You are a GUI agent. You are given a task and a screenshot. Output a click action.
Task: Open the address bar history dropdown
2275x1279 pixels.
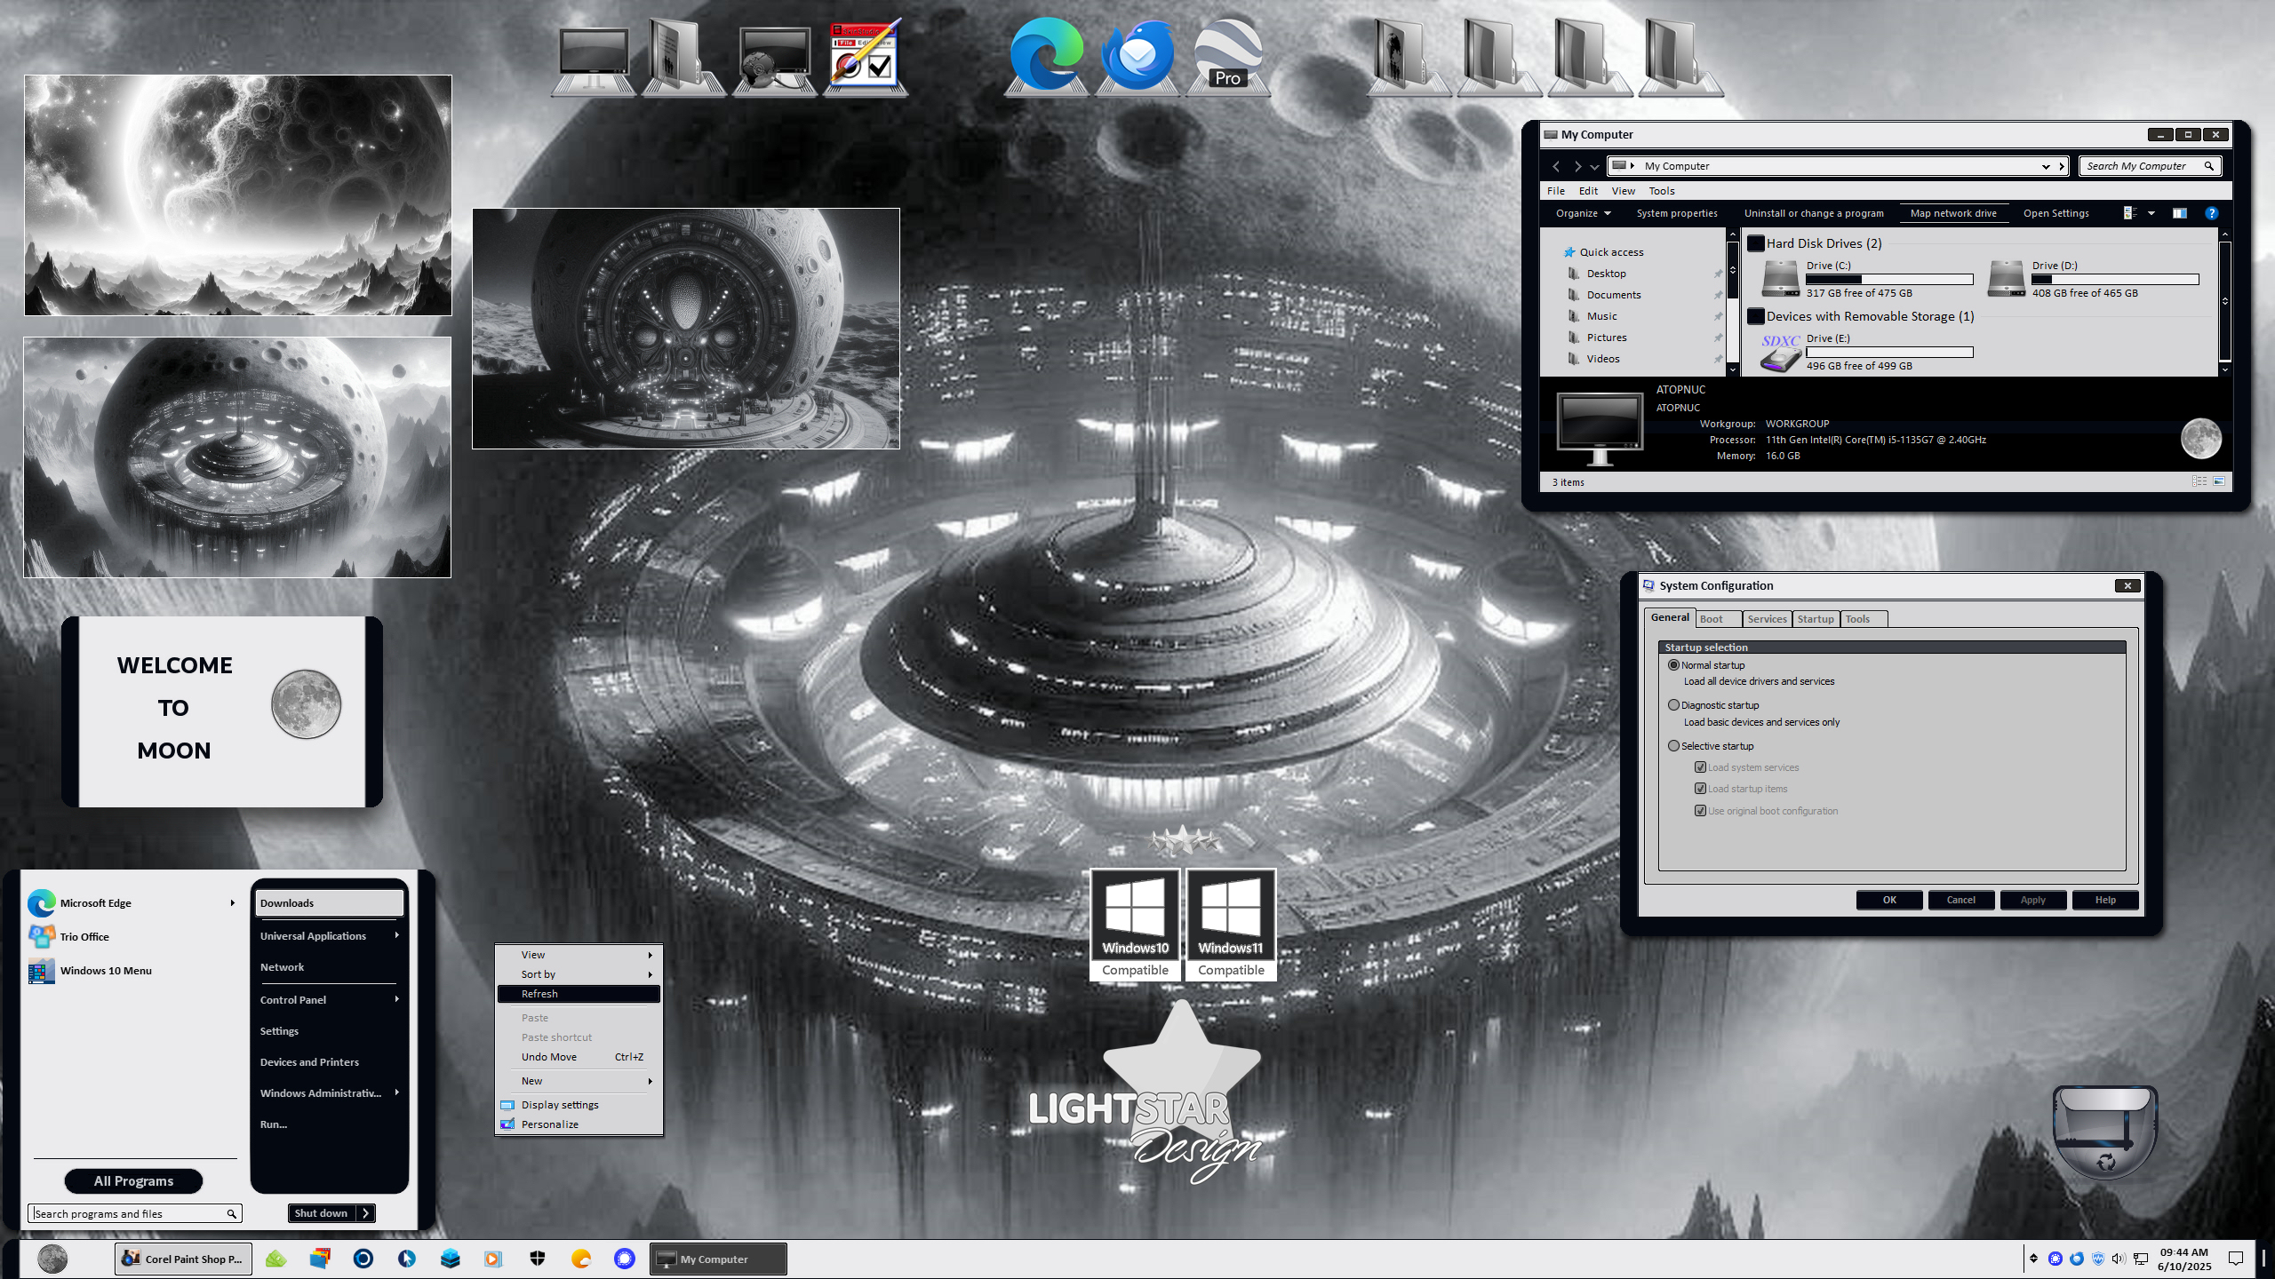pos(2046,166)
